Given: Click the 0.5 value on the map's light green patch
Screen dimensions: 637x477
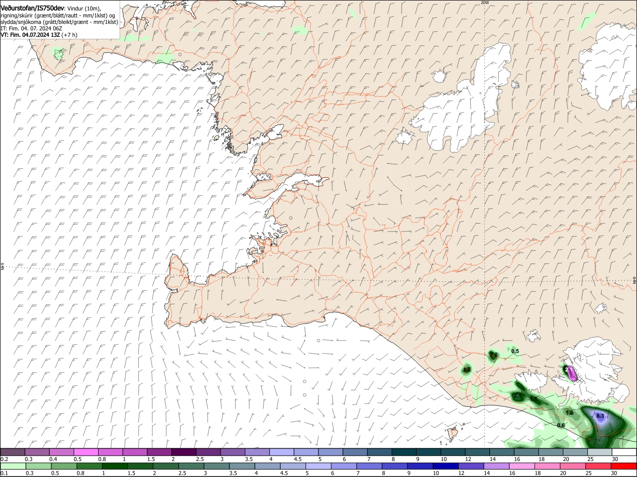Looking at the screenshot, I should (x=515, y=351).
